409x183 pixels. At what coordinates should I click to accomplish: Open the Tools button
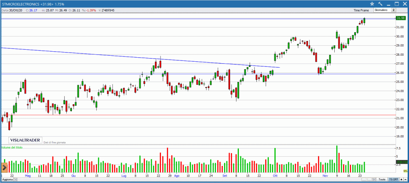click(x=382, y=179)
